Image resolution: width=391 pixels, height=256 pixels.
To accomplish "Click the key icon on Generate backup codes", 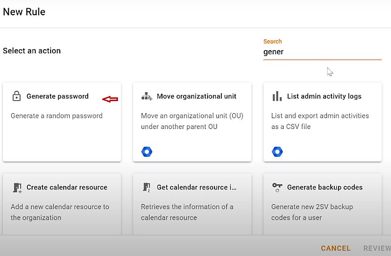I will [x=277, y=187].
